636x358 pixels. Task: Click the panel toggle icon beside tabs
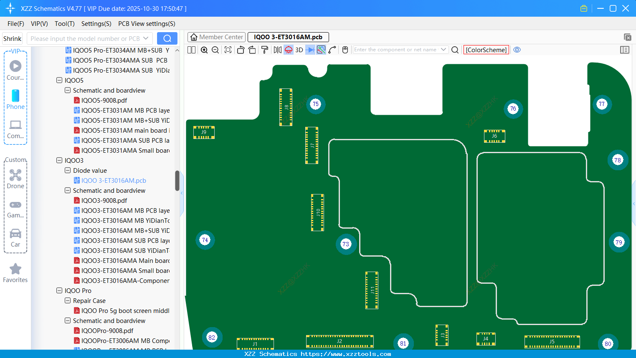[627, 37]
